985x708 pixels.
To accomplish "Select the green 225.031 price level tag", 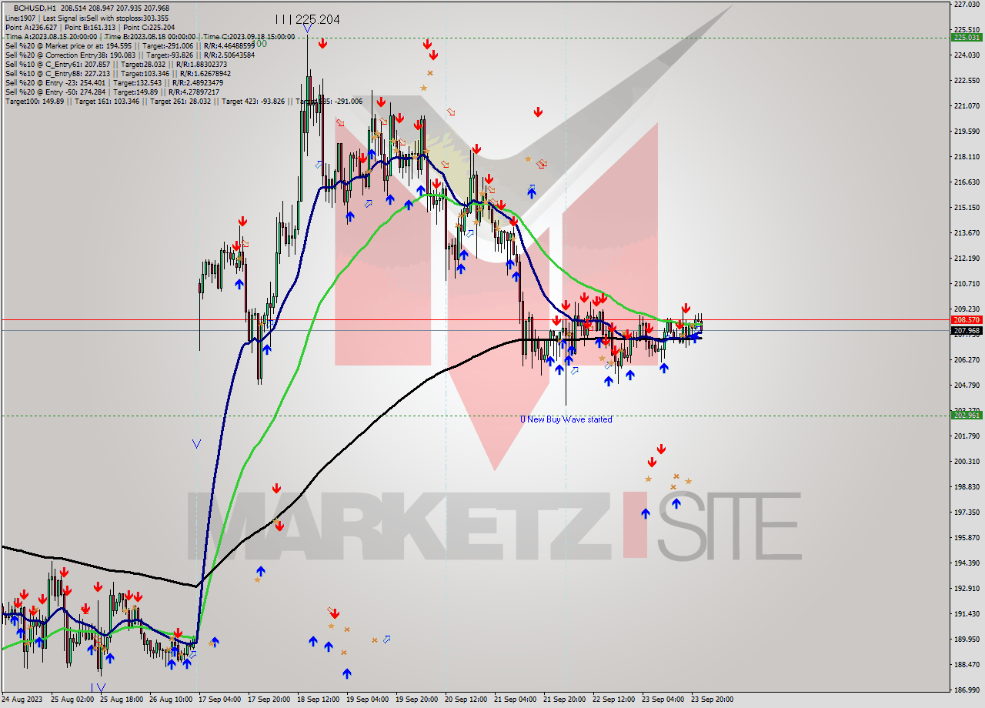I will [x=967, y=37].
